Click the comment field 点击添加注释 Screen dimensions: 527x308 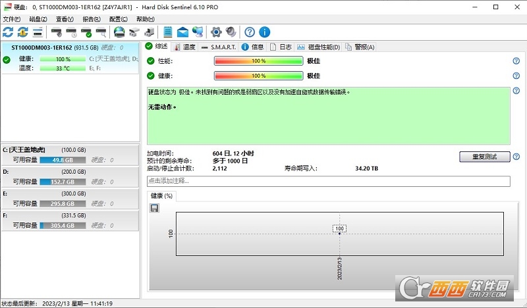(328, 181)
